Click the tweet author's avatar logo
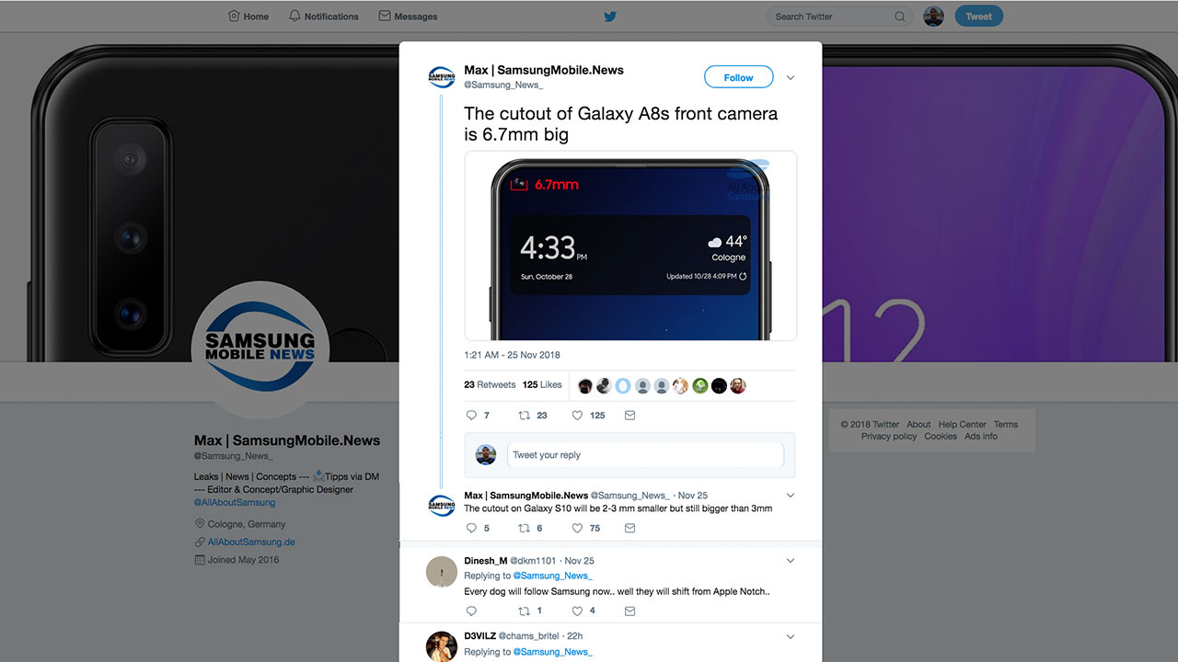The width and height of the screenshot is (1178, 662). 442,77
